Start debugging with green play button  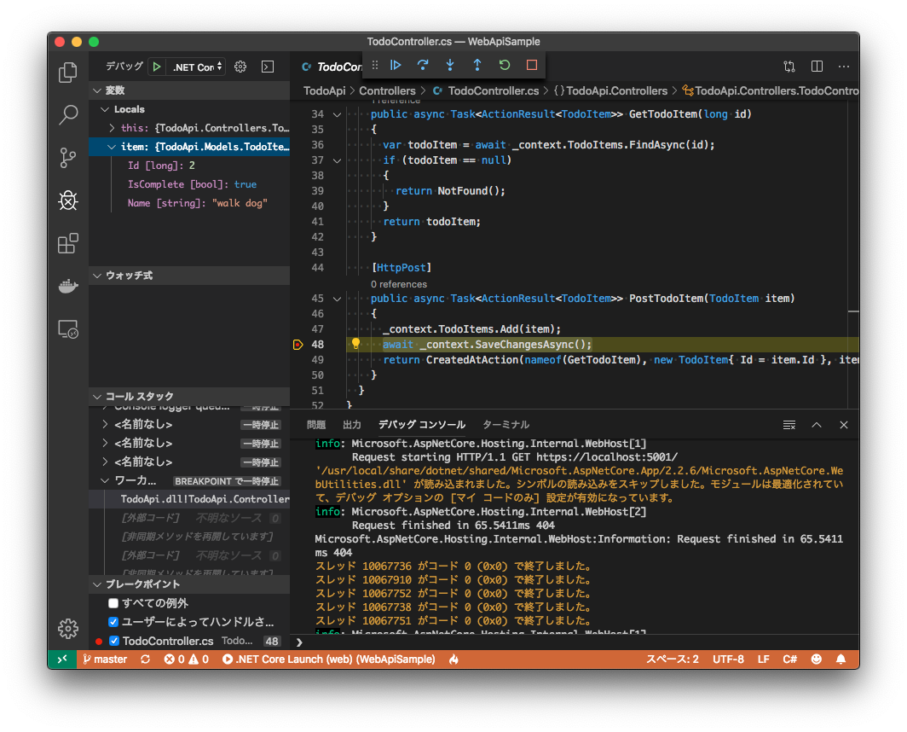coord(157,67)
